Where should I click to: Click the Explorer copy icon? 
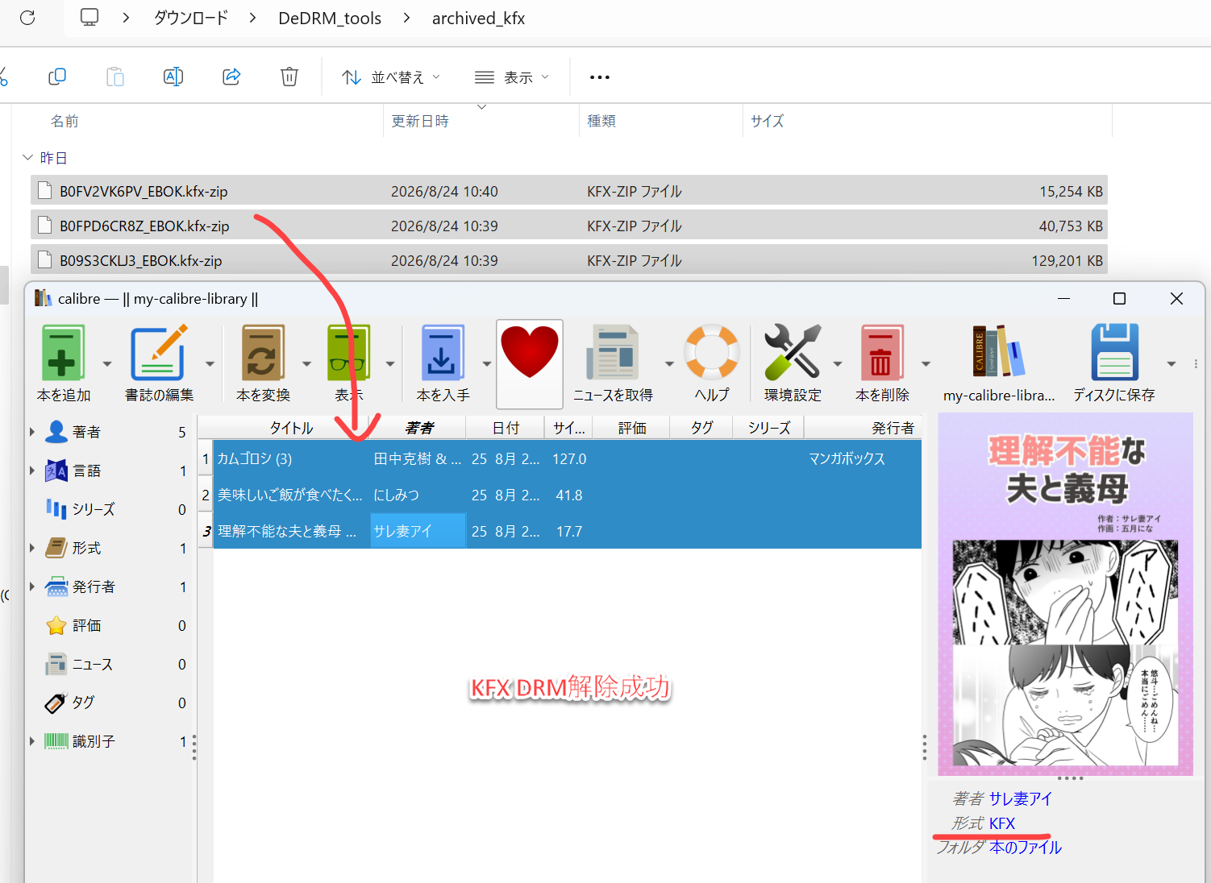(57, 77)
